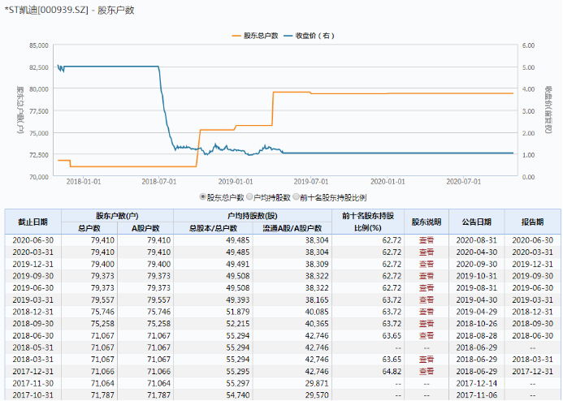
Task: Click the 2018-07-01 axis label on chart
Action: 159,182
